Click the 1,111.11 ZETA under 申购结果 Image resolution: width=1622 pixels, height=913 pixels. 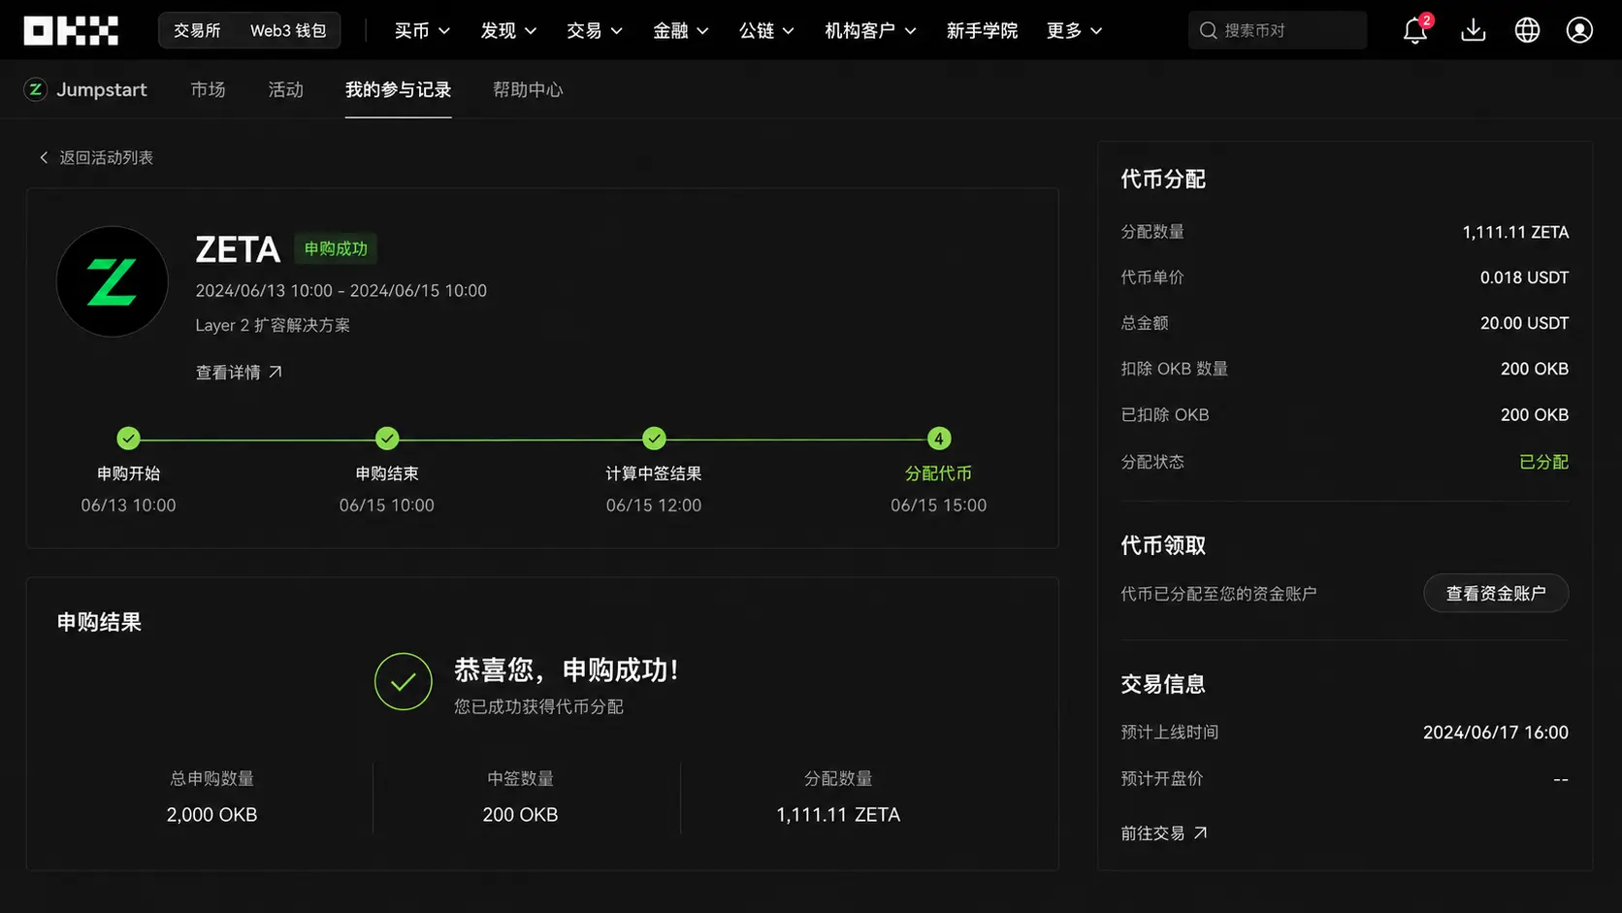(x=838, y=815)
